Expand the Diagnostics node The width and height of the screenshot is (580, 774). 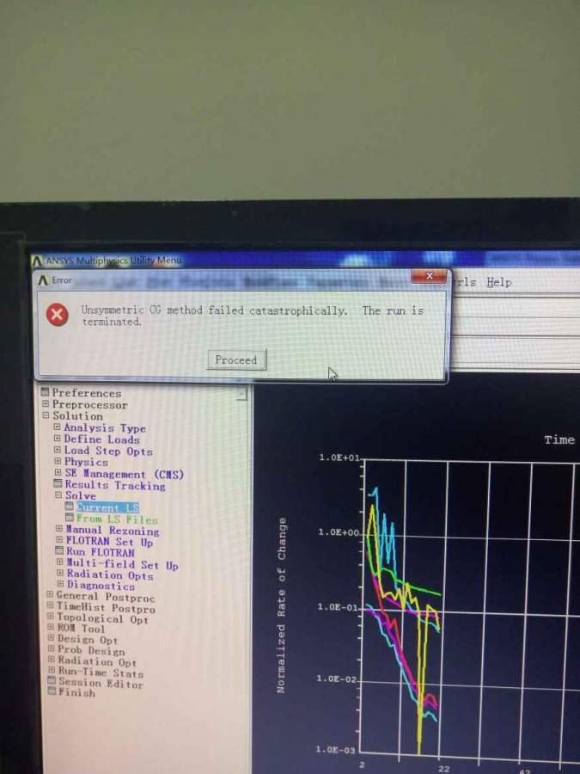(x=60, y=585)
